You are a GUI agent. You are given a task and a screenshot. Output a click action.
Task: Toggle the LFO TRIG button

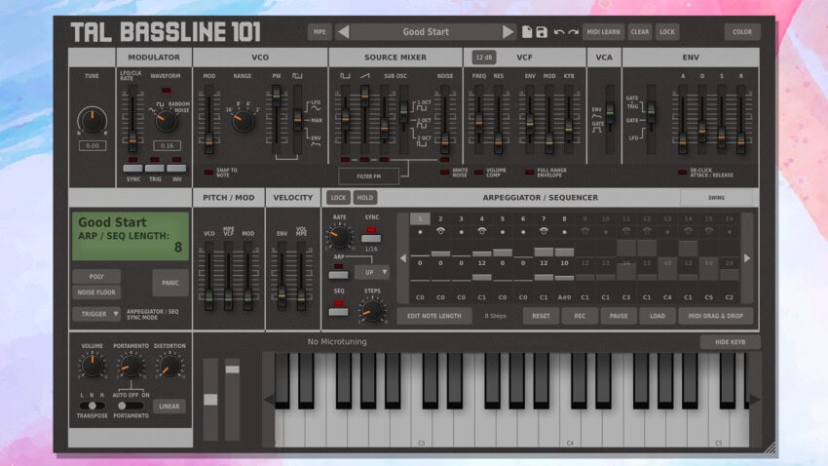155,168
